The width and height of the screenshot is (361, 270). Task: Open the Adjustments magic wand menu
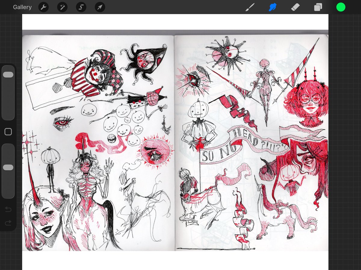click(62, 7)
